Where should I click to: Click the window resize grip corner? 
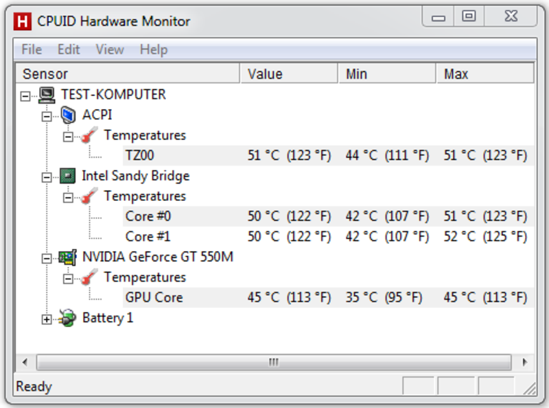(530, 388)
